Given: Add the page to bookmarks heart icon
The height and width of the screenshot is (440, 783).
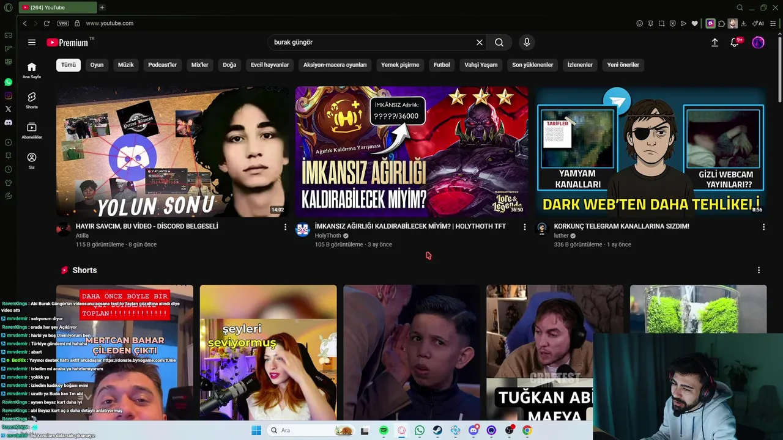Looking at the screenshot, I should (x=694, y=23).
